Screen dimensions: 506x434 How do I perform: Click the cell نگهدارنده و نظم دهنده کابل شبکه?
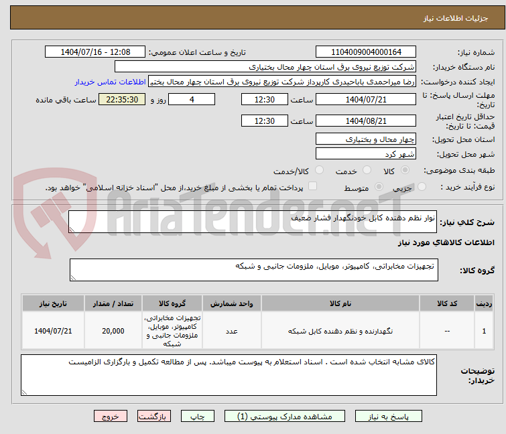[x=340, y=331]
